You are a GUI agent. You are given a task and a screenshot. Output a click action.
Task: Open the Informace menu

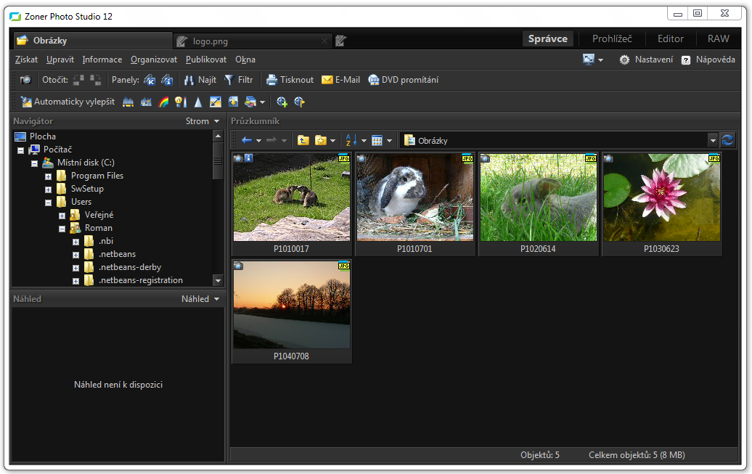point(102,60)
